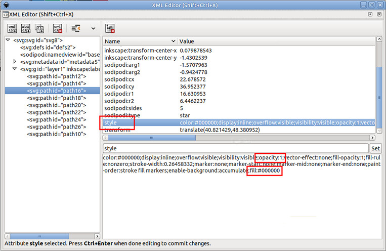
Task: Click the Set button
Action: 376,148
